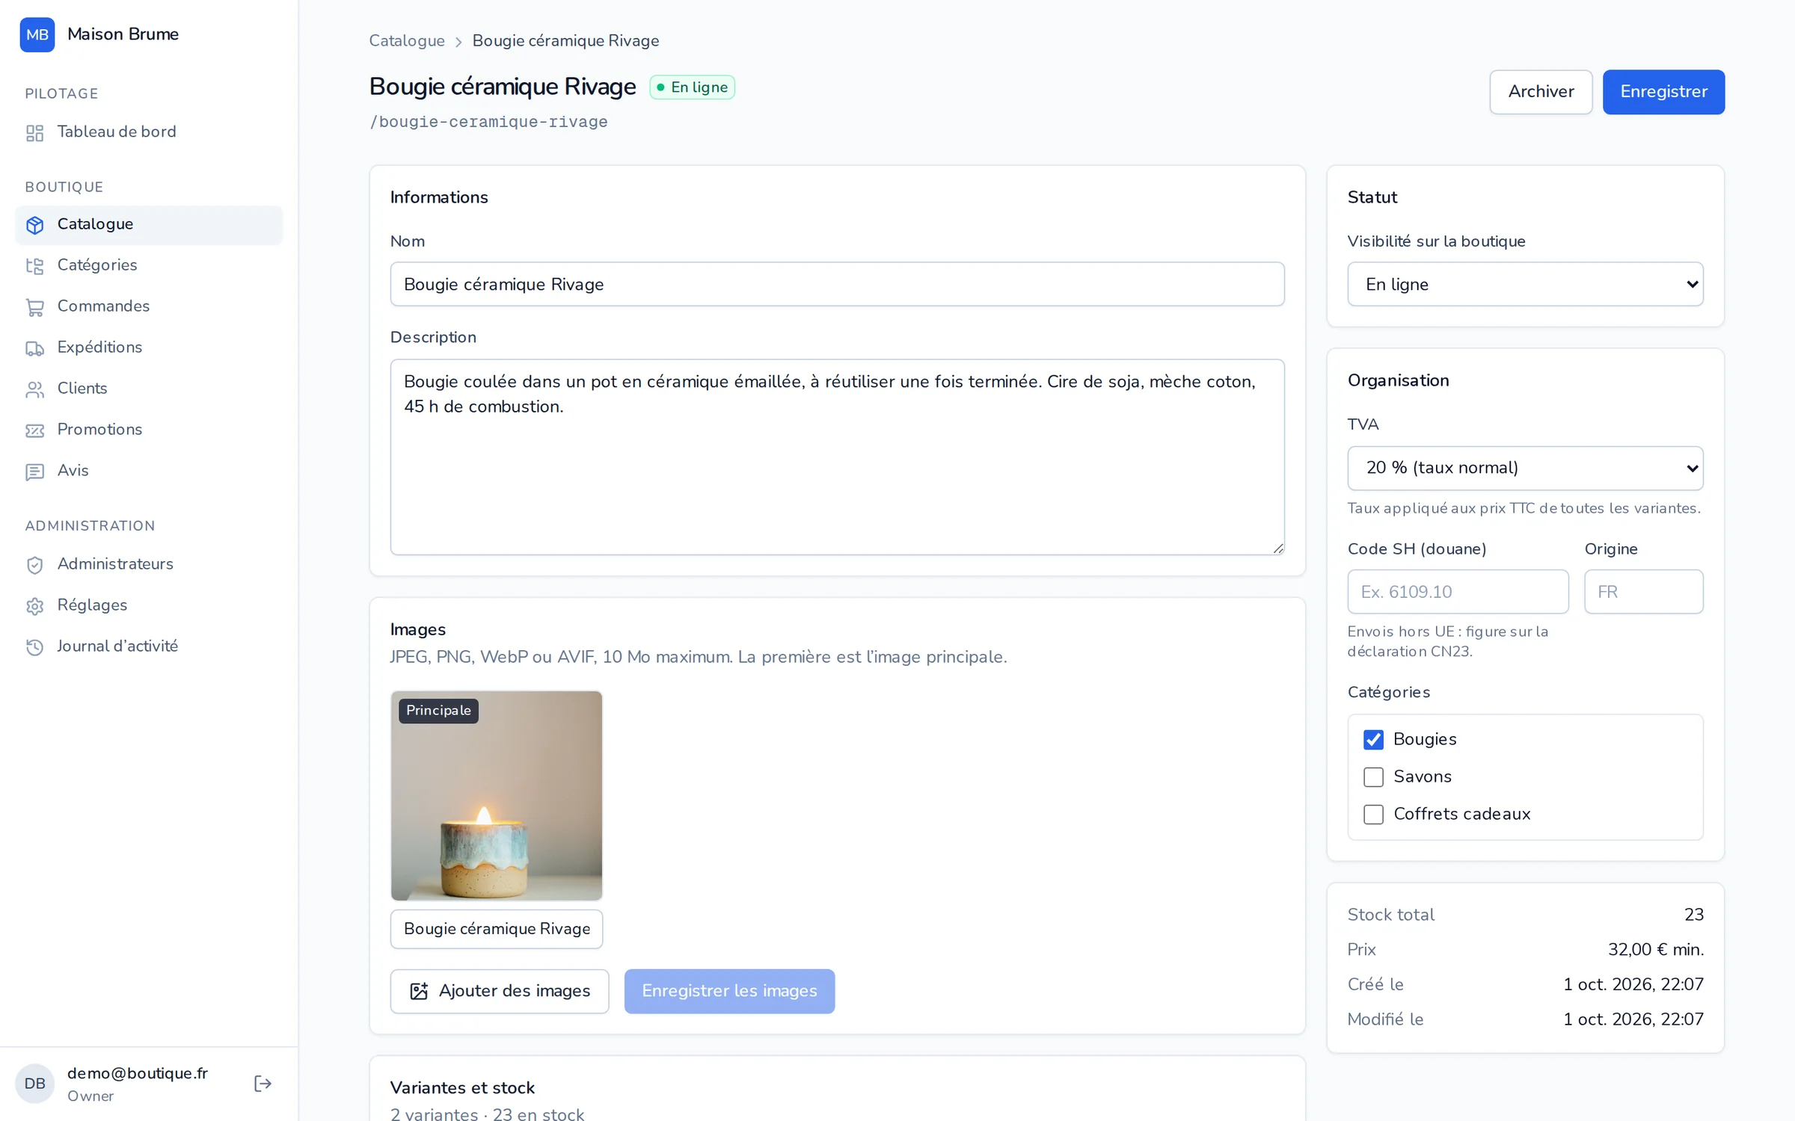
Task: Click the Avis message icon
Action: [x=34, y=472]
